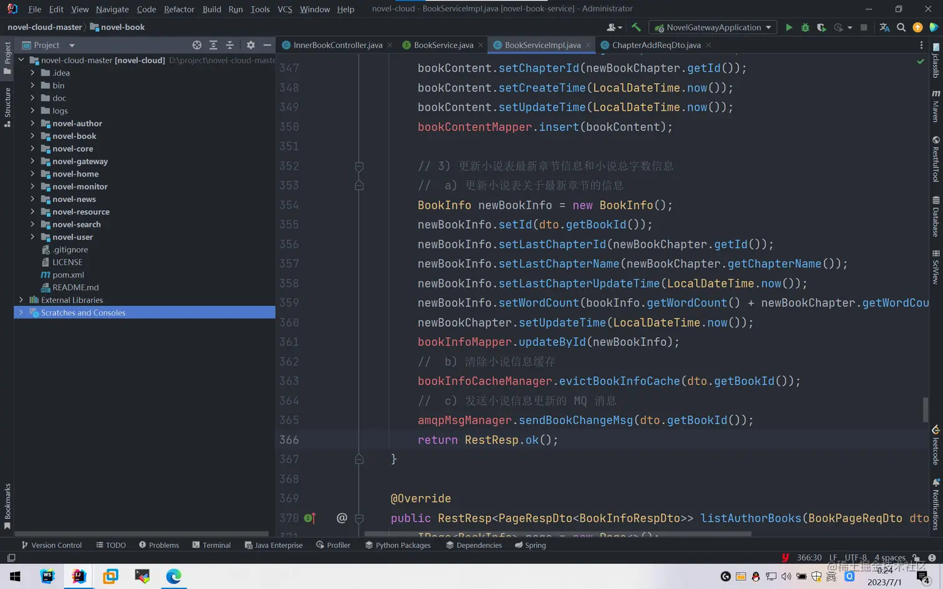Viewport: 943px width, 589px height.
Task: Click the Build project hammer icon
Action: [636, 27]
